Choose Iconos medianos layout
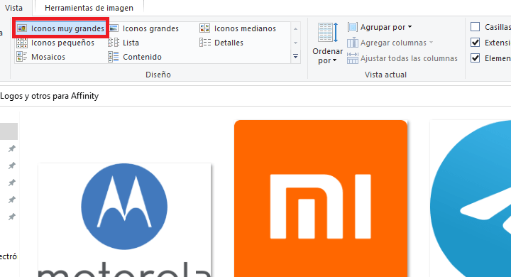The height and width of the screenshot is (277, 511). 238,28
